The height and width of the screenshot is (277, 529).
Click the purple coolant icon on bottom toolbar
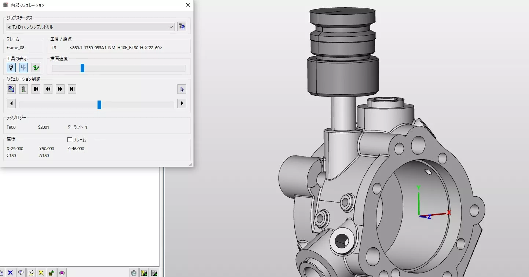coord(62,273)
